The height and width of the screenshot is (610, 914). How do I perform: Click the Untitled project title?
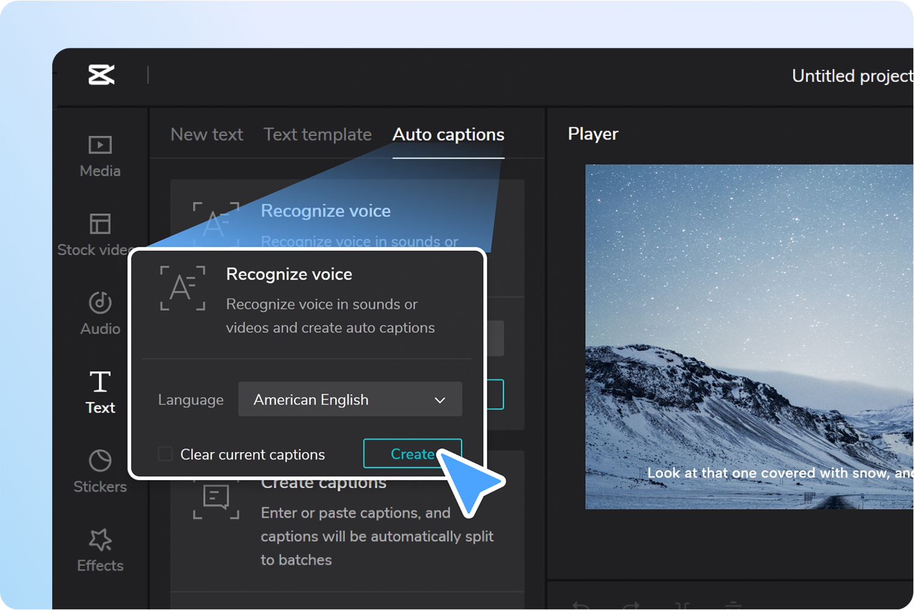pos(851,76)
